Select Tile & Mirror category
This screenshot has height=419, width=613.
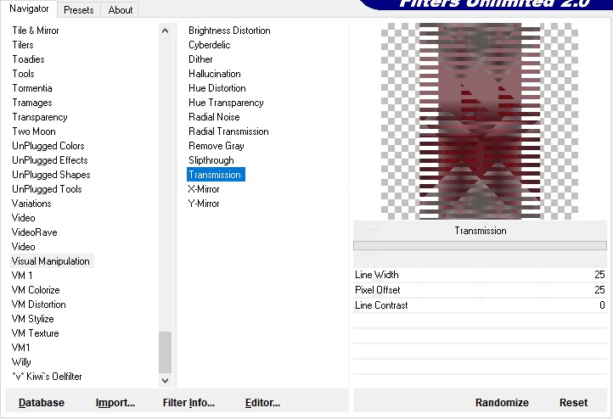point(36,31)
